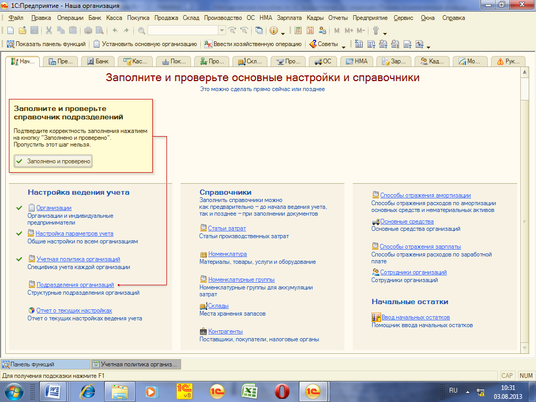Switch to the Банк tab
536x402 pixels.
click(x=97, y=61)
